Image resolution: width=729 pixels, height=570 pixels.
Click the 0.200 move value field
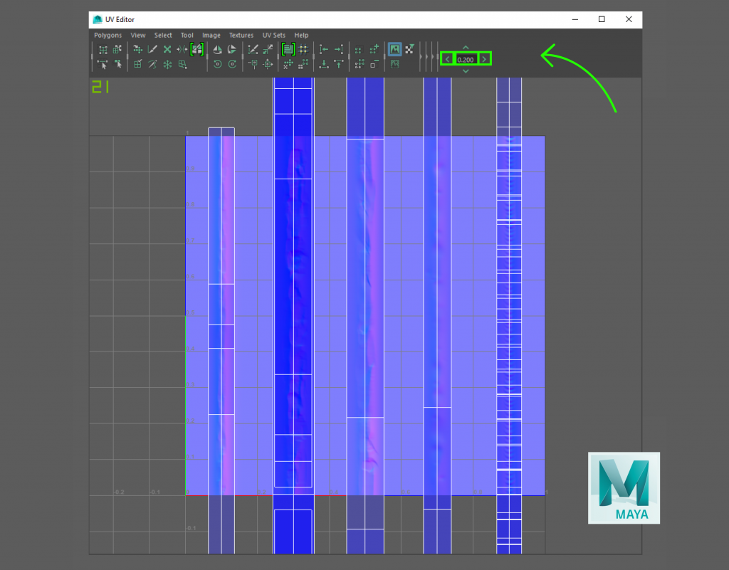(466, 60)
